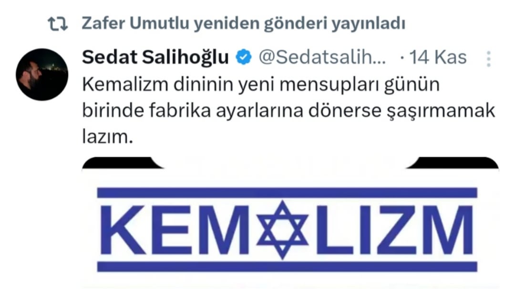515x289 pixels.
Task: Click 'fabrika ayarlarına' line of the tweet
Action: point(226,110)
